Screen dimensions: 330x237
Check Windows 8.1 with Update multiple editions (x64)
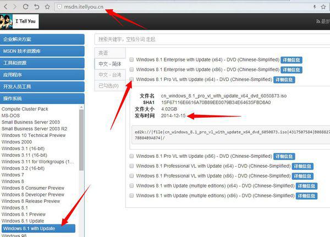(131, 186)
